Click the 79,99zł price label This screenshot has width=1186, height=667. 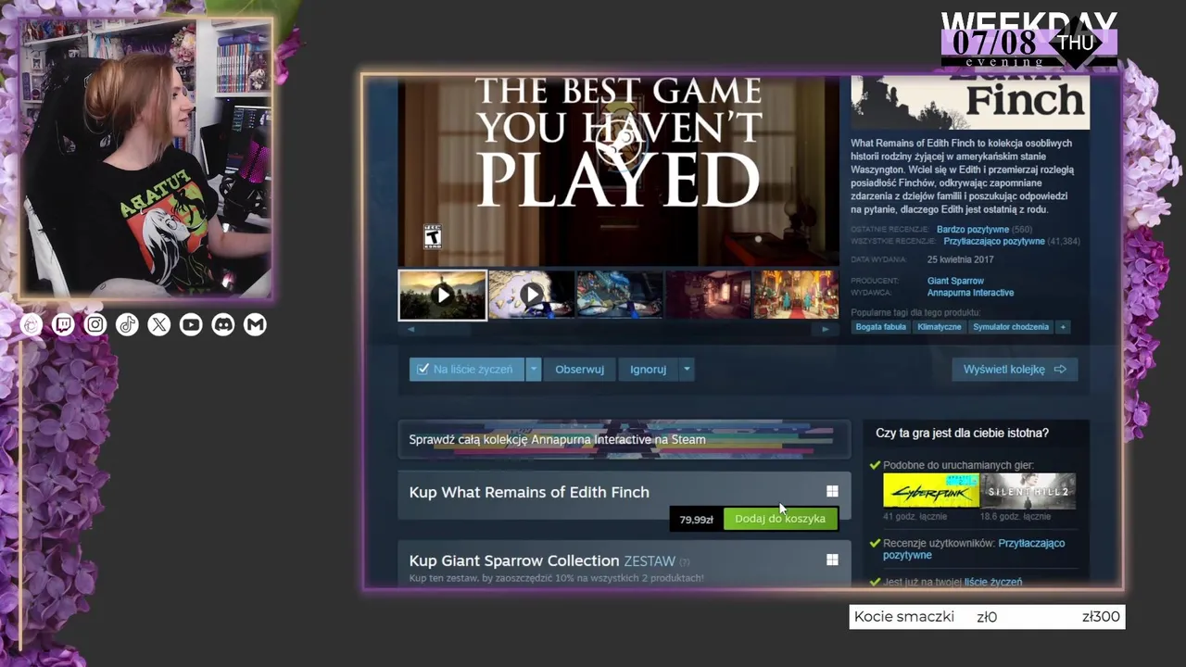click(696, 520)
